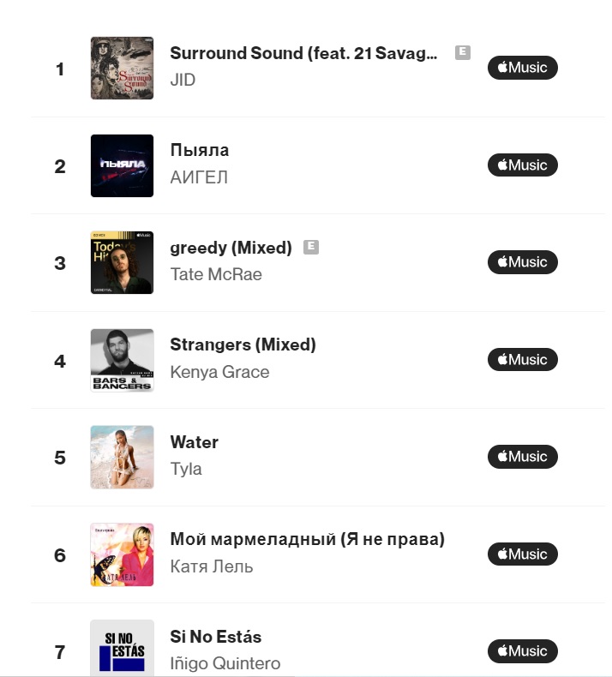
Task: Click the Si No Estás cover thumbnail
Action: tap(122, 648)
